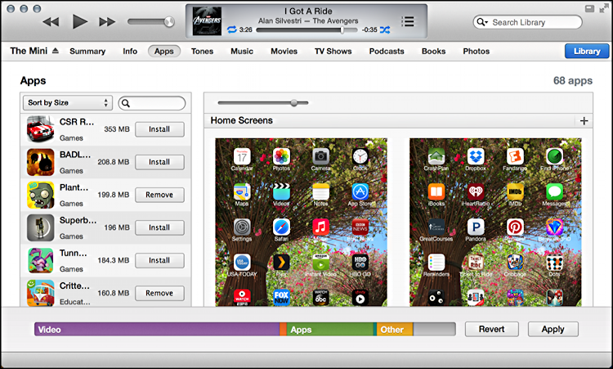Select the iBooks app icon
613x369 pixels.
[x=436, y=191]
